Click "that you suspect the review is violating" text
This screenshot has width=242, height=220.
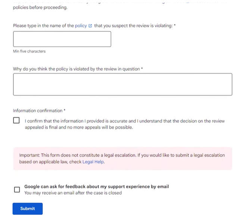tap(133, 26)
